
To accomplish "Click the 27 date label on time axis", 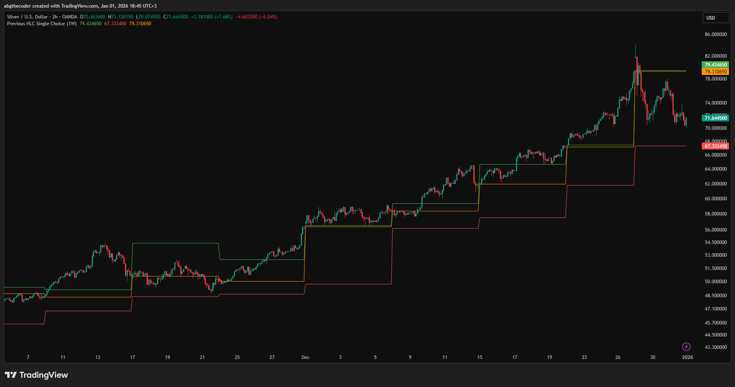I will (272, 357).
